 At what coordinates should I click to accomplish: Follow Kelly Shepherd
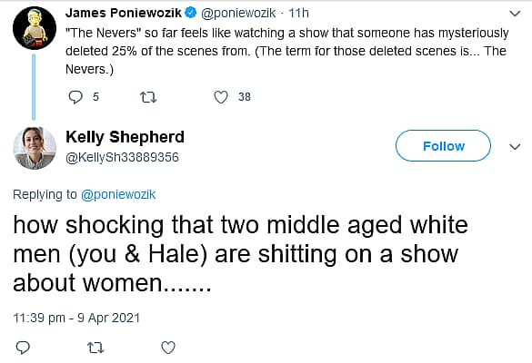pyautogui.click(x=443, y=145)
